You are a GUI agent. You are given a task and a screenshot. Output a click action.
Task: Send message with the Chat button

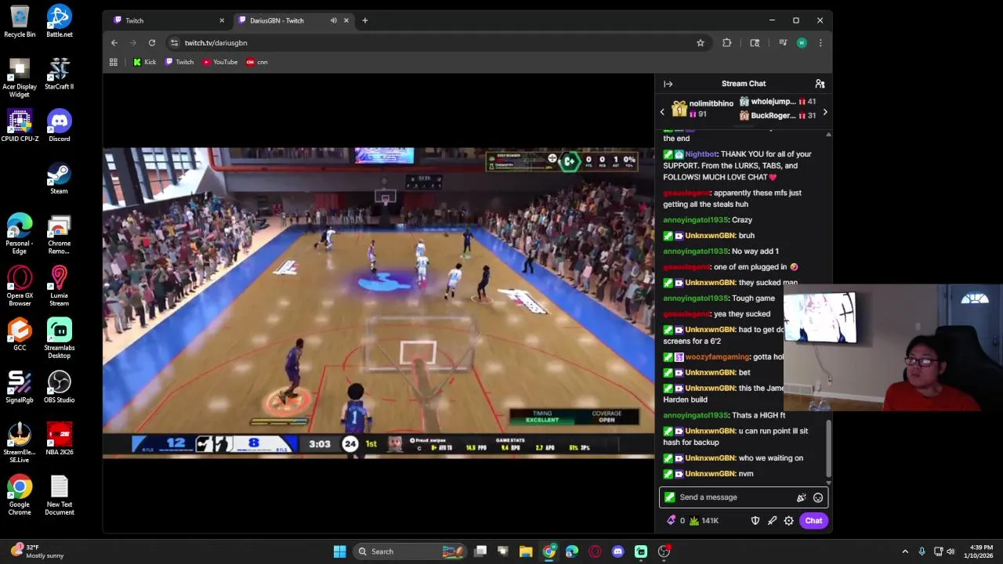tap(813, 521)
